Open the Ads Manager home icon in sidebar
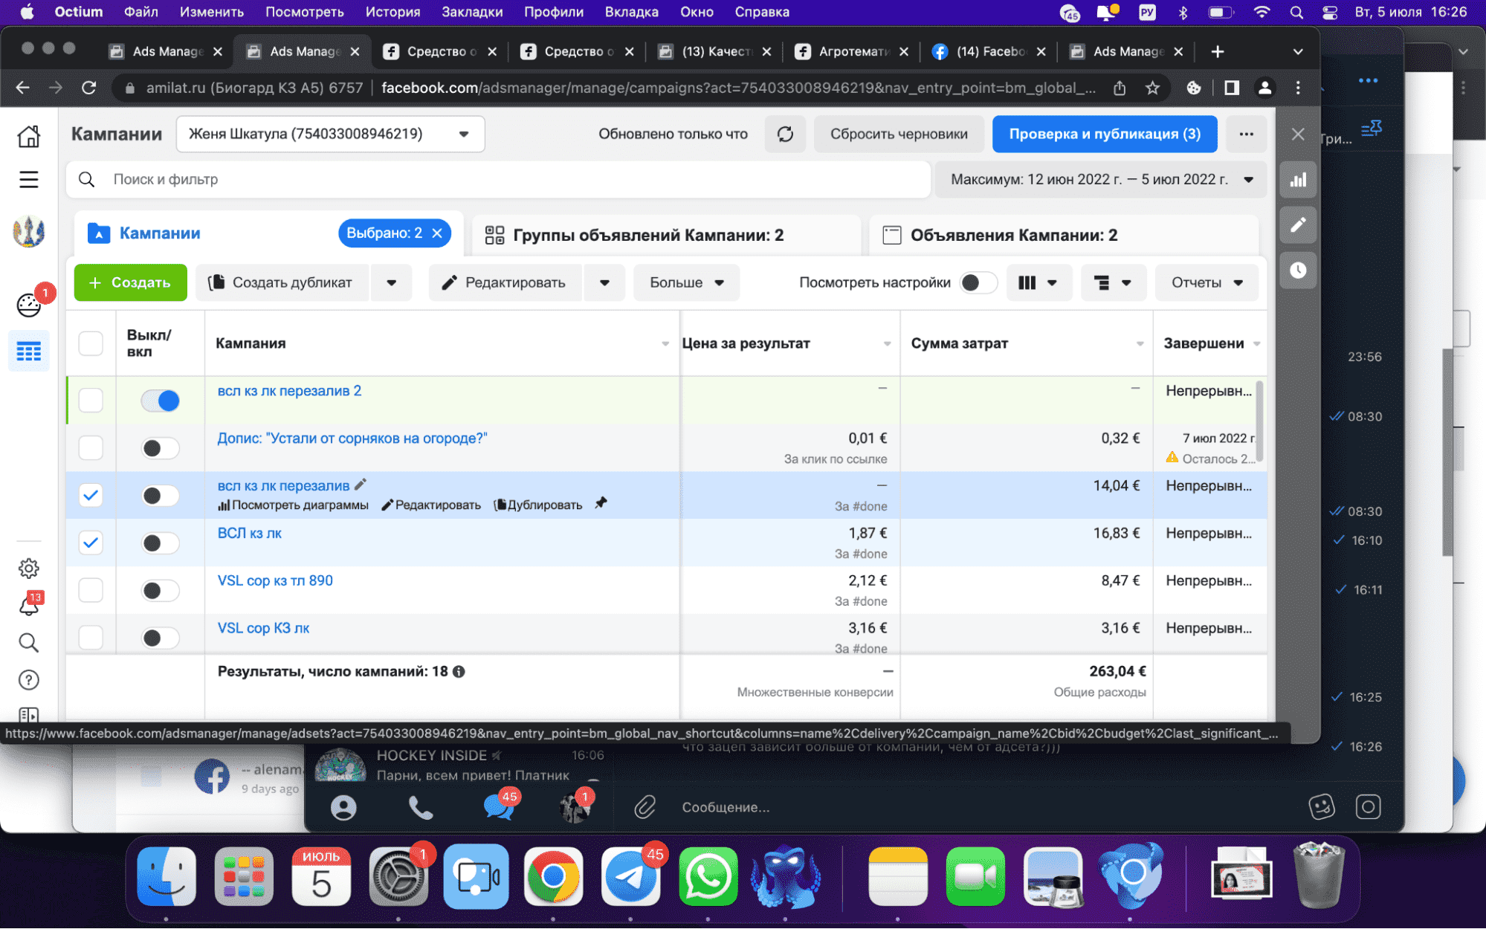The image size is (1486, 929). tap(29, 136)
